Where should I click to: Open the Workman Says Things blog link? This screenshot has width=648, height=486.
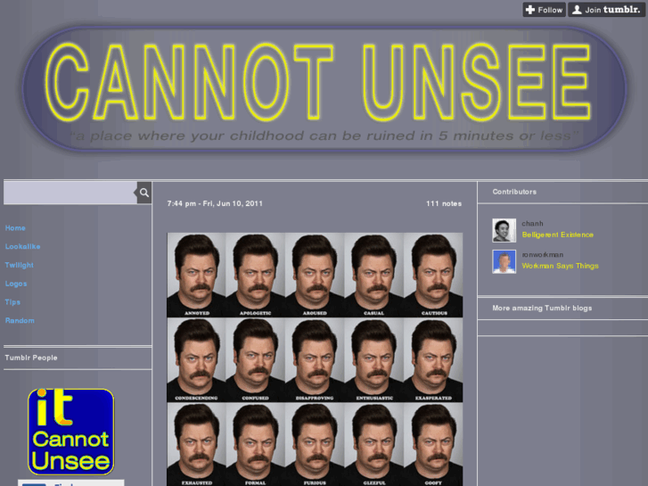click(560, 266)
